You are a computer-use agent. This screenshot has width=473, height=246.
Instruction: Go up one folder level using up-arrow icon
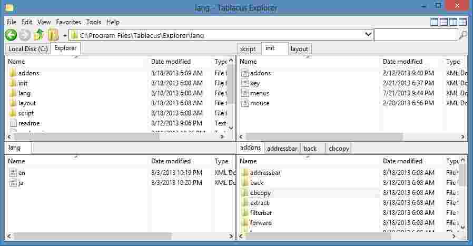click(39, 35)
